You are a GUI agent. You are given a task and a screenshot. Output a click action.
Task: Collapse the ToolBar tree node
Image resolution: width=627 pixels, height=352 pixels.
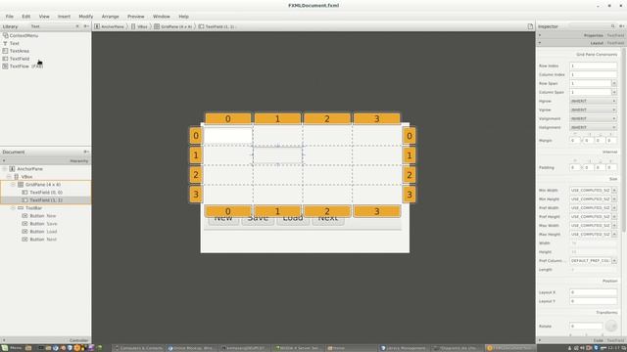click(x=13, y=208)
